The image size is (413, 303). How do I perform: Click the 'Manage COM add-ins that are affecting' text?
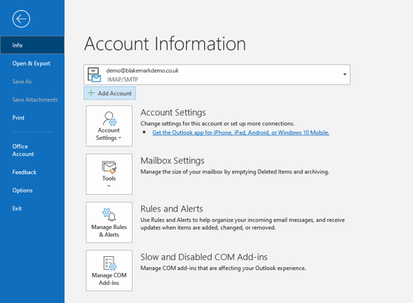[223, 269]
